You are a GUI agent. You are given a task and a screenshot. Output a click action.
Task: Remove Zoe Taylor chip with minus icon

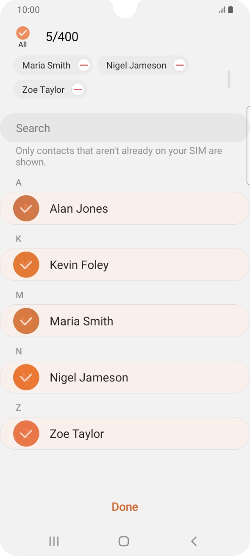(x=78, y=89)
